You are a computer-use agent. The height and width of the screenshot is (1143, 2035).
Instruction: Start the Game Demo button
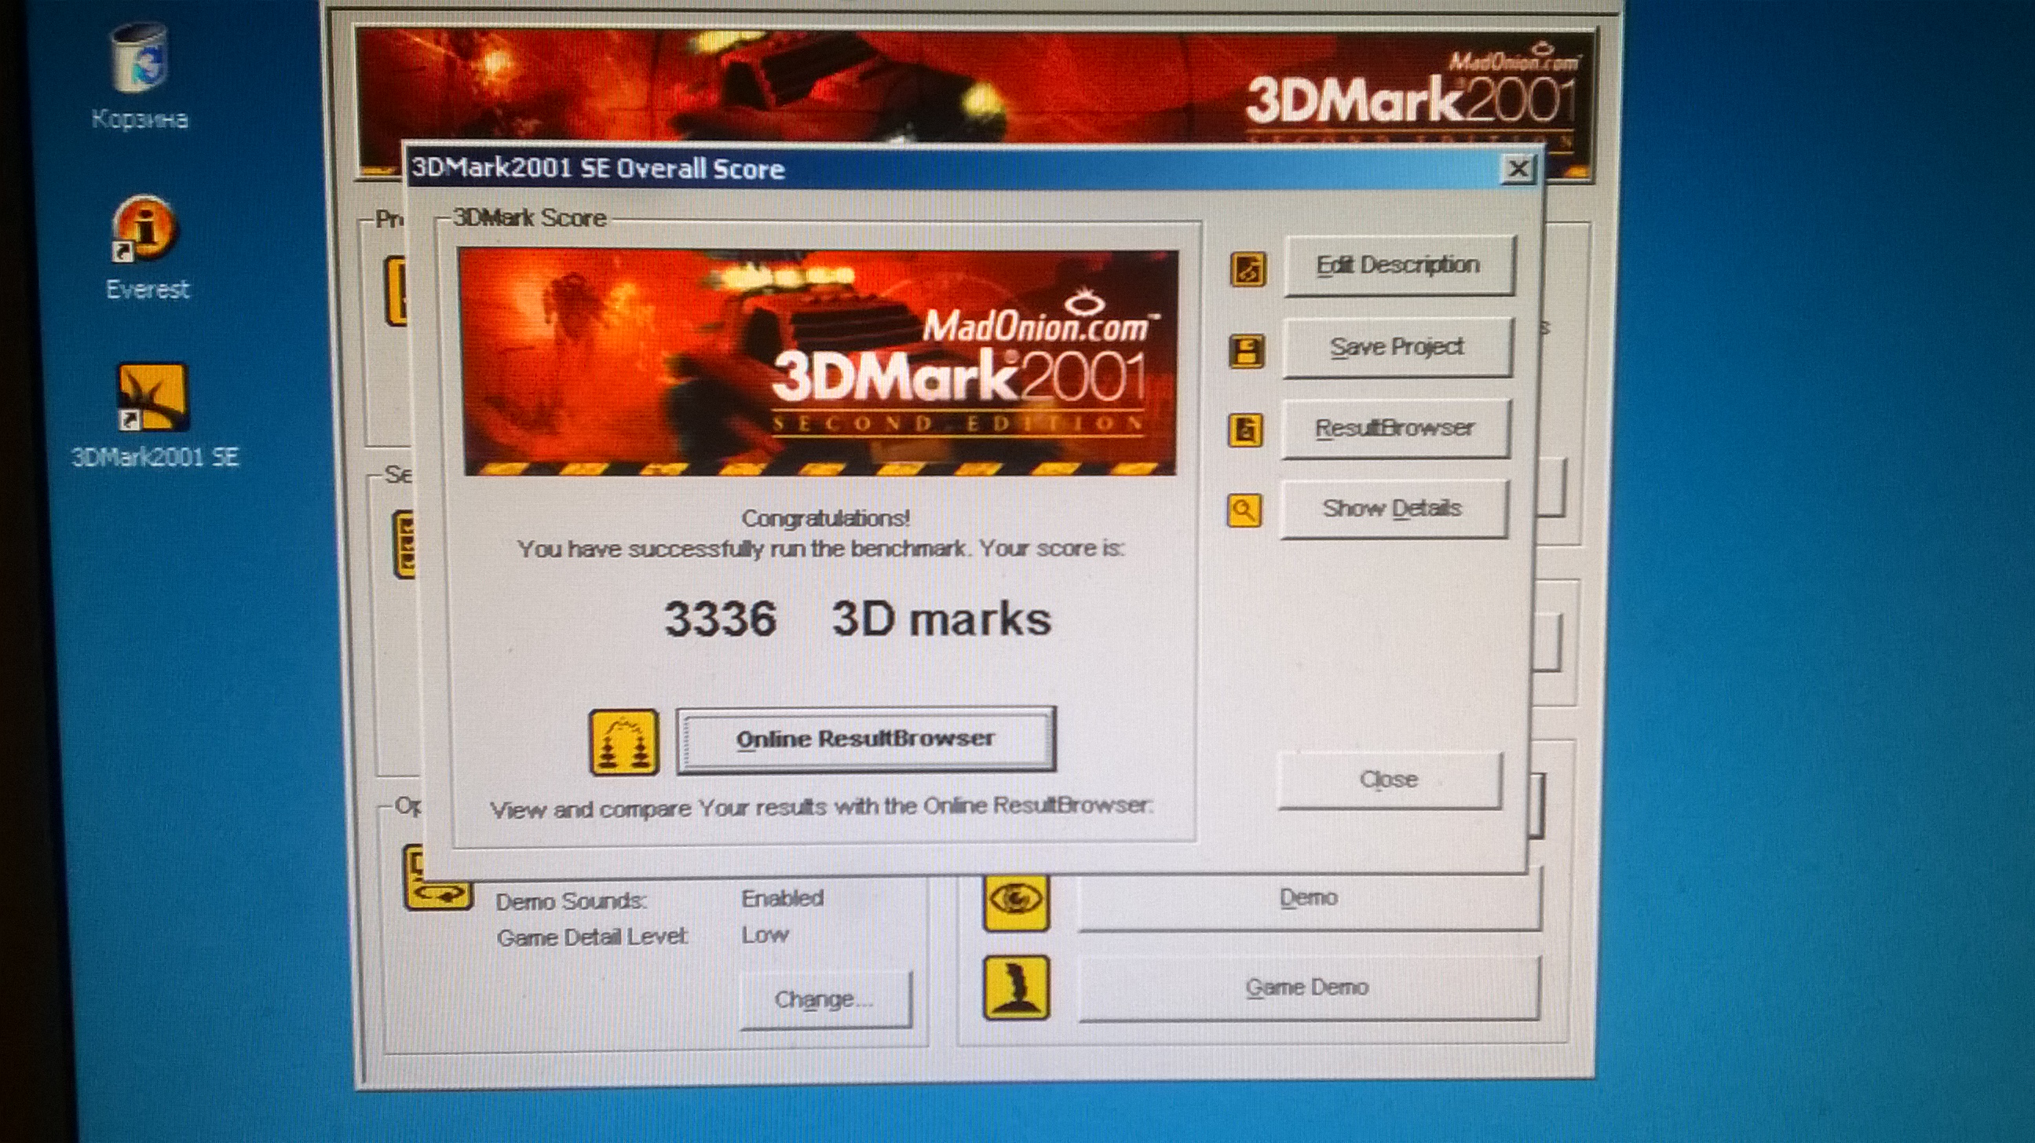[1308, 988]
